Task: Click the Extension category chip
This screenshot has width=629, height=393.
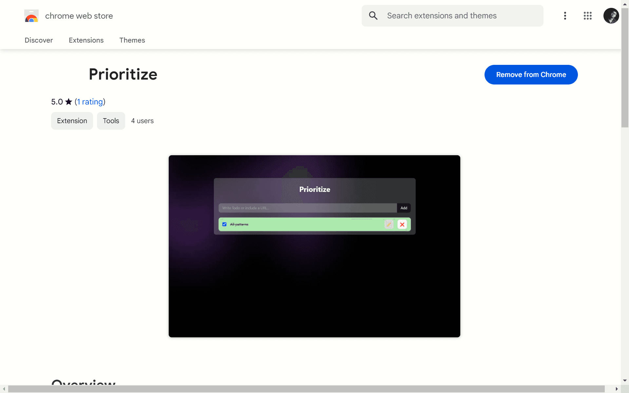Action: [72, 121]
